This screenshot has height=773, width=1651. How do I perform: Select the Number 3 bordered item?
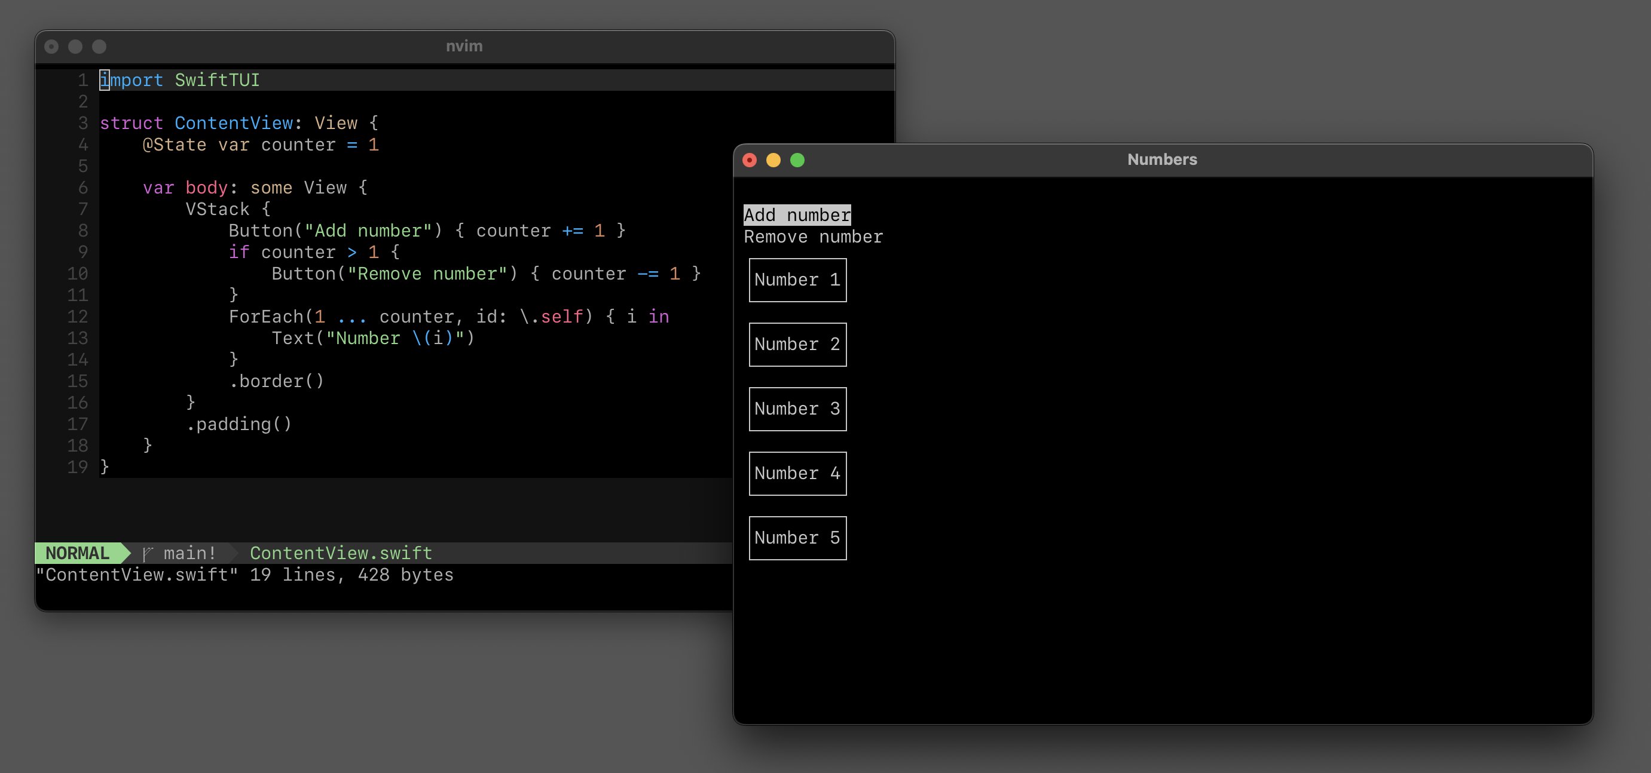[797, 409]
